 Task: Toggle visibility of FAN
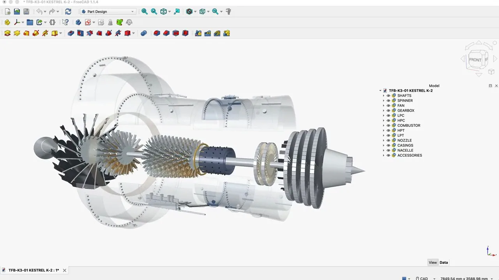(x=388, y=106)
